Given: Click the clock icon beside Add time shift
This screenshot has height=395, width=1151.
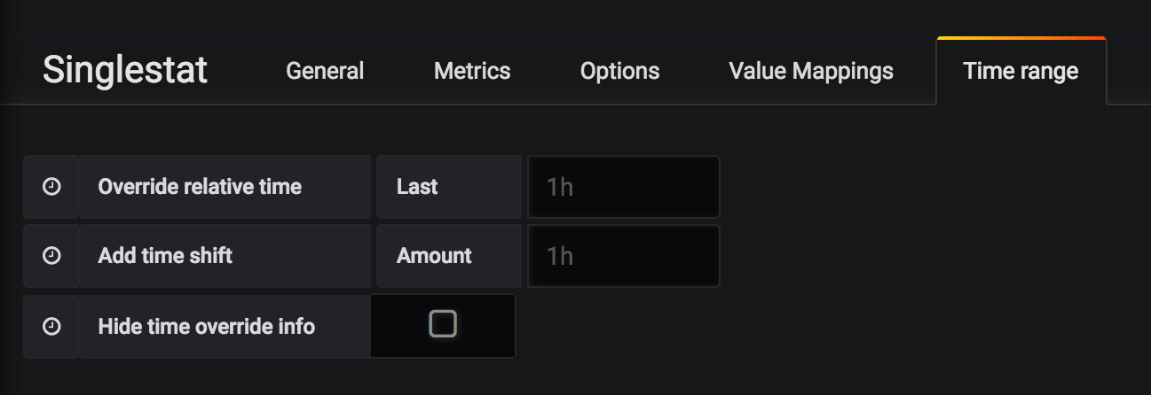Looking at the screenshot, I should pos(52,256).
